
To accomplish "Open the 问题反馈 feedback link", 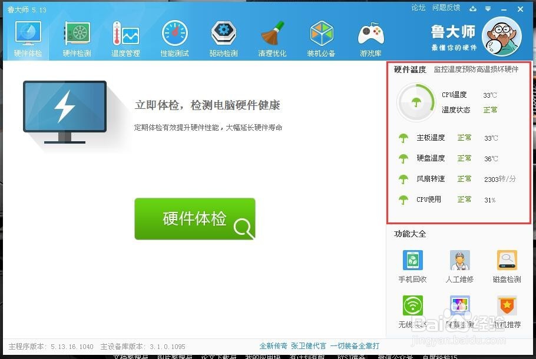I will pos(446,8).
